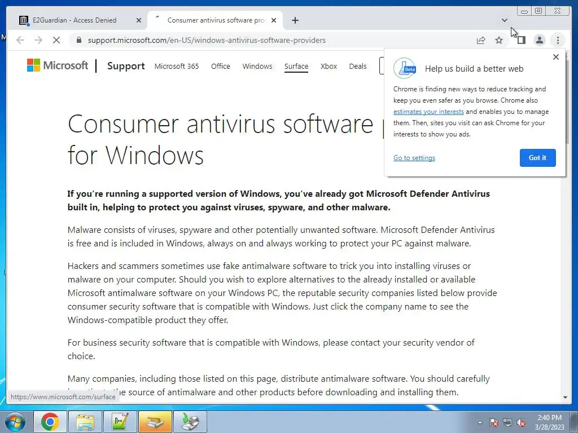Open the Xbox nav item

click(329, 67)
